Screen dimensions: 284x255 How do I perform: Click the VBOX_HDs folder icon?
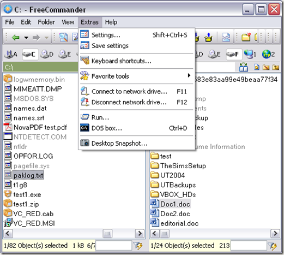(155, 194)
